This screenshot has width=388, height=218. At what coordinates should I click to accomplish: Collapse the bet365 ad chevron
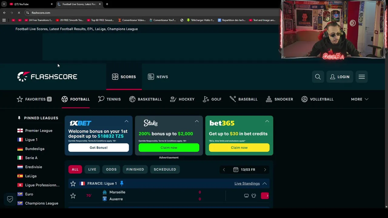[267, 121]
